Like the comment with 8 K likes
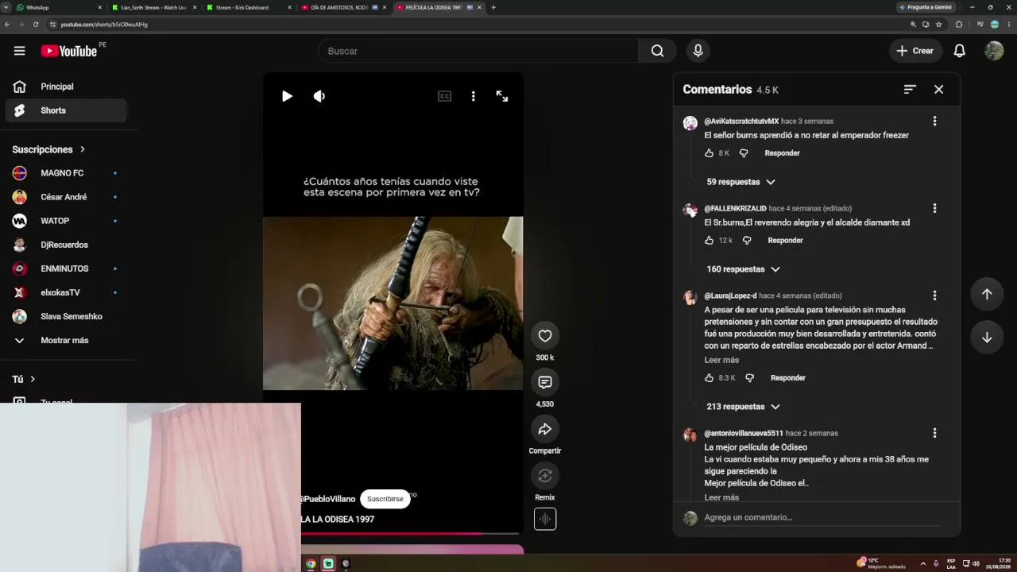1017x572 pixels. pyautogui.click(x=710, y=153)
